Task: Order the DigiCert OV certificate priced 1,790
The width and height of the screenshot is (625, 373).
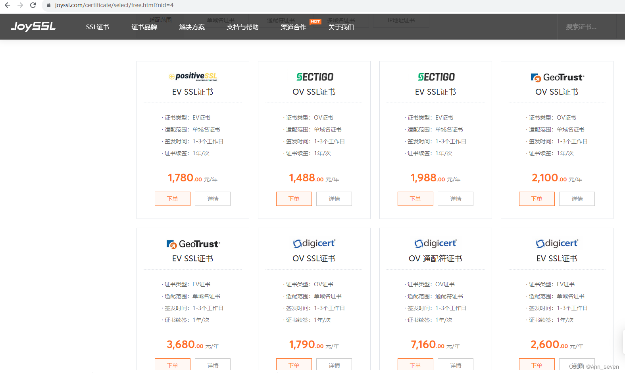Action: [294, 365]
